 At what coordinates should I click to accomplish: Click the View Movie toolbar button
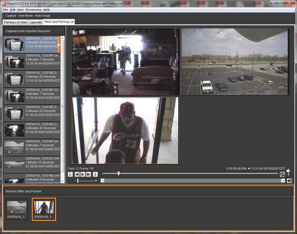click(25, 16)
